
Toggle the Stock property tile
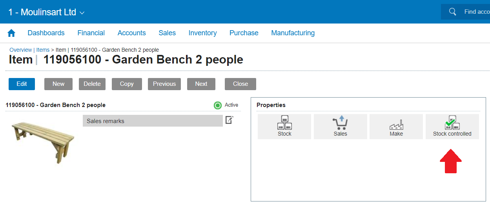tap(284, 127)
